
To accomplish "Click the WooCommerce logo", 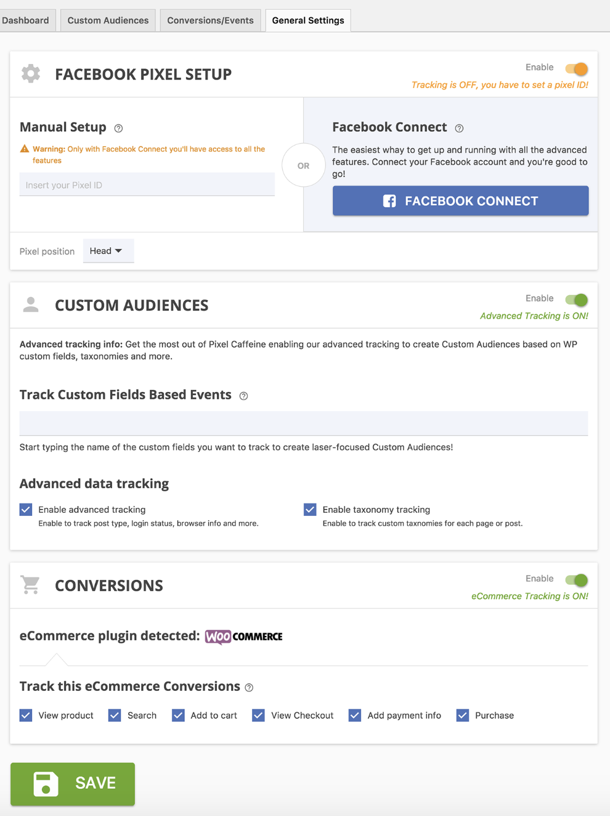I will (244, 637).
